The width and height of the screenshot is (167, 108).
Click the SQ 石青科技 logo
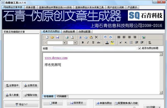click(146, 15)
